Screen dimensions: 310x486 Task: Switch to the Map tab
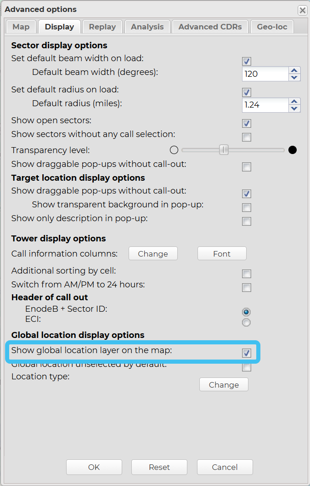point(21,27)
